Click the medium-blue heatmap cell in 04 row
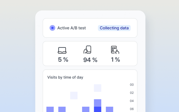Viewport: 179px width, 112px height. click(97, 103)
